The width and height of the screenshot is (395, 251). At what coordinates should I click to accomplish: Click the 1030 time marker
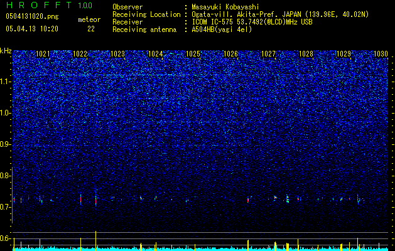pos(381,54)
